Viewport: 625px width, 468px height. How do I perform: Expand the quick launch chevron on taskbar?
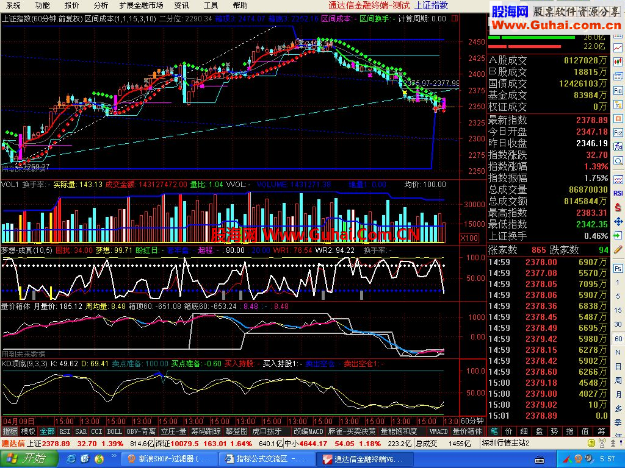click(114, 456)
